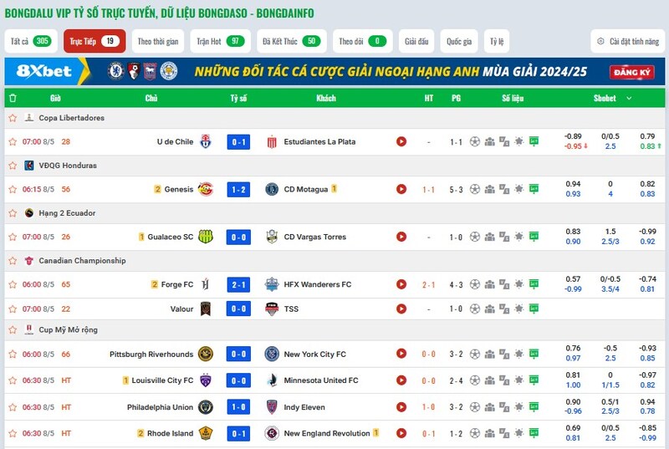
Task: Open green live board icon for Valour row
Action: coord(534,309)
